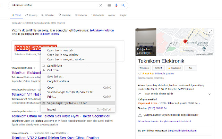Click the blue search magnifier icon
This screenshot has width=222, height=139.
pos(123,6)
